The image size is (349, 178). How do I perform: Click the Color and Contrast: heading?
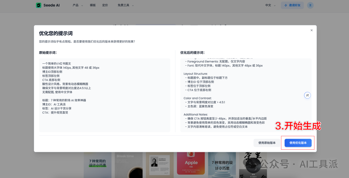198,98
